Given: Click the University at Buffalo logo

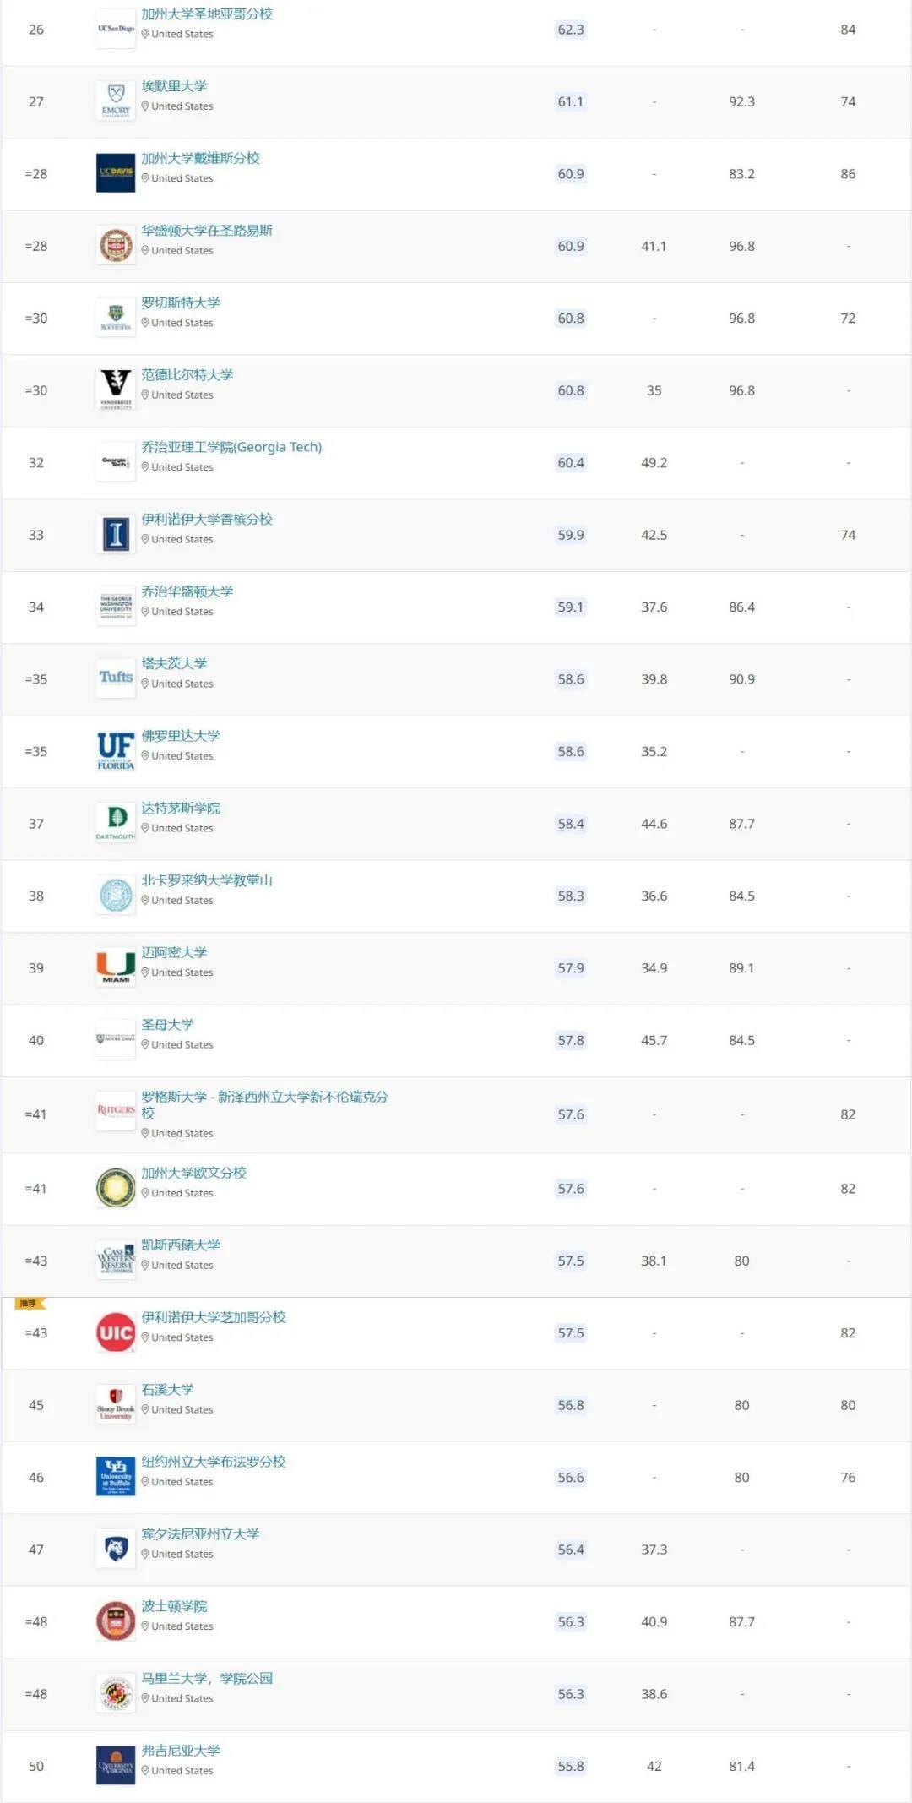Looking at the screenshot, I should (x=116, y=1477).
